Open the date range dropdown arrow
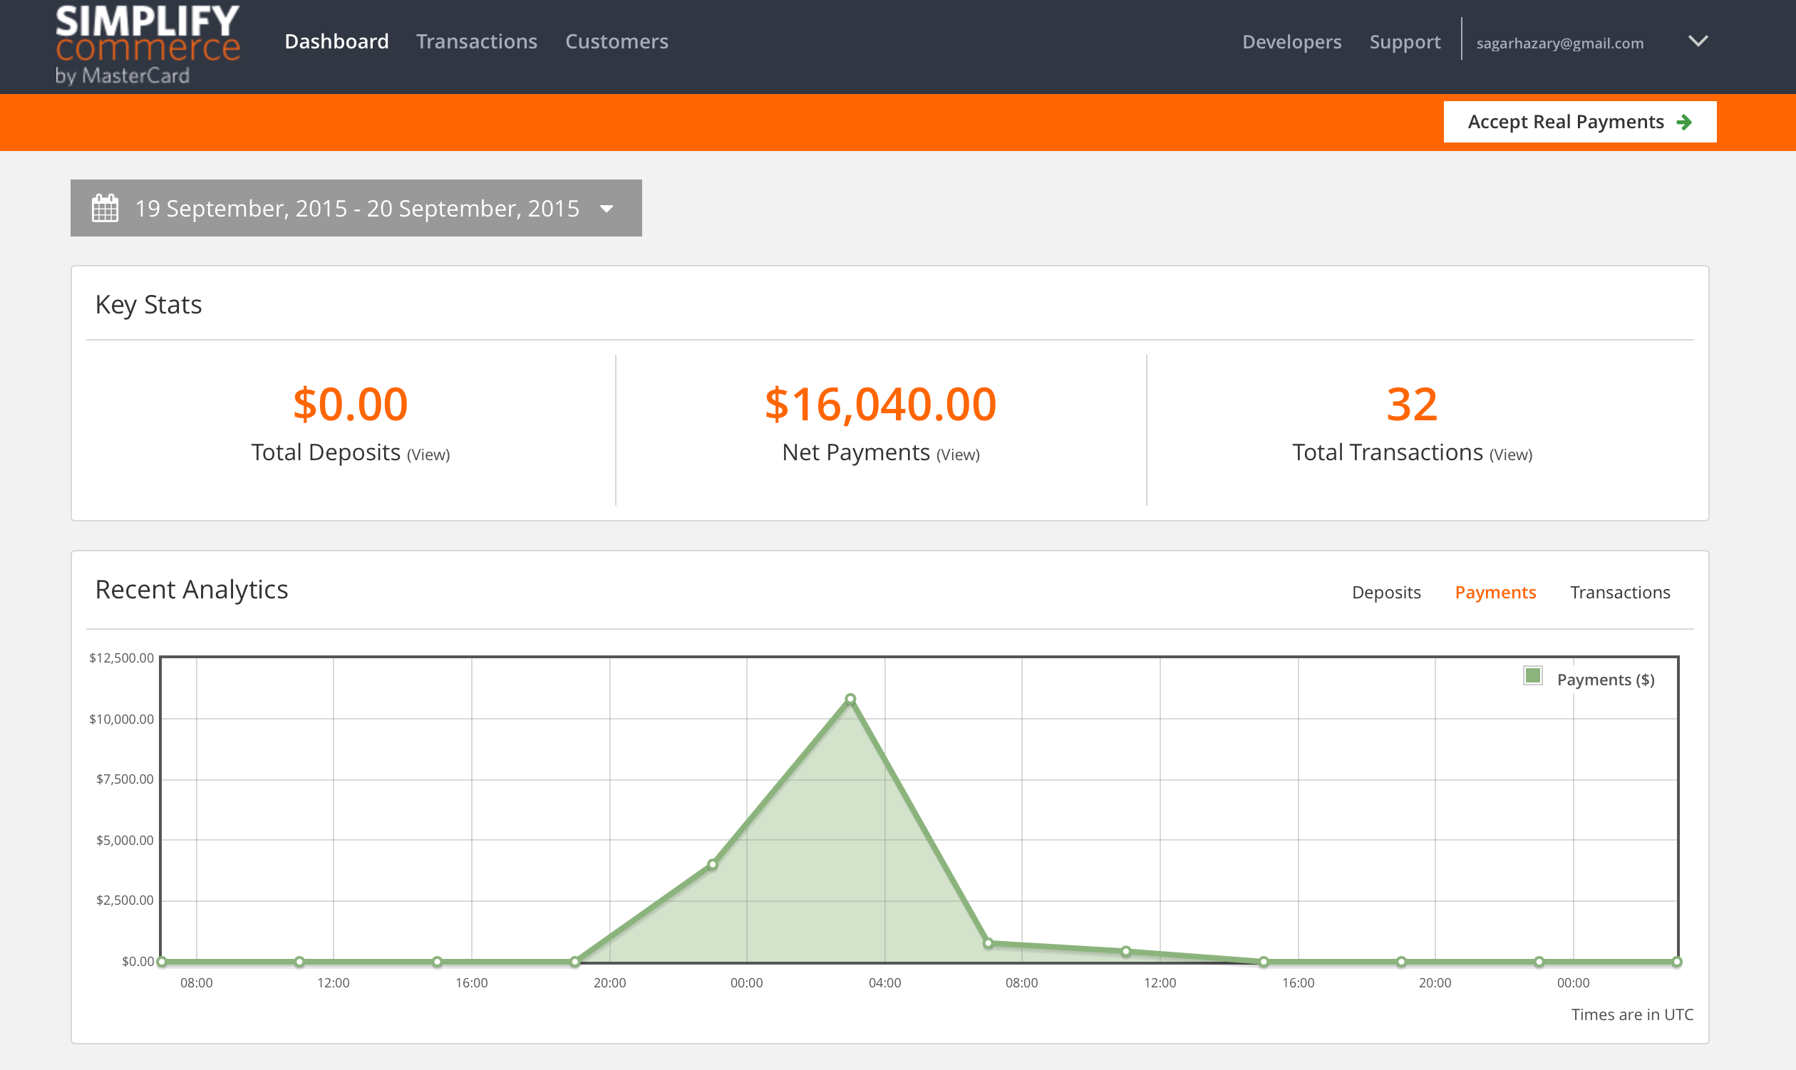Image resolution: width=1796 pixels, height=1070 pixels. 607,209
